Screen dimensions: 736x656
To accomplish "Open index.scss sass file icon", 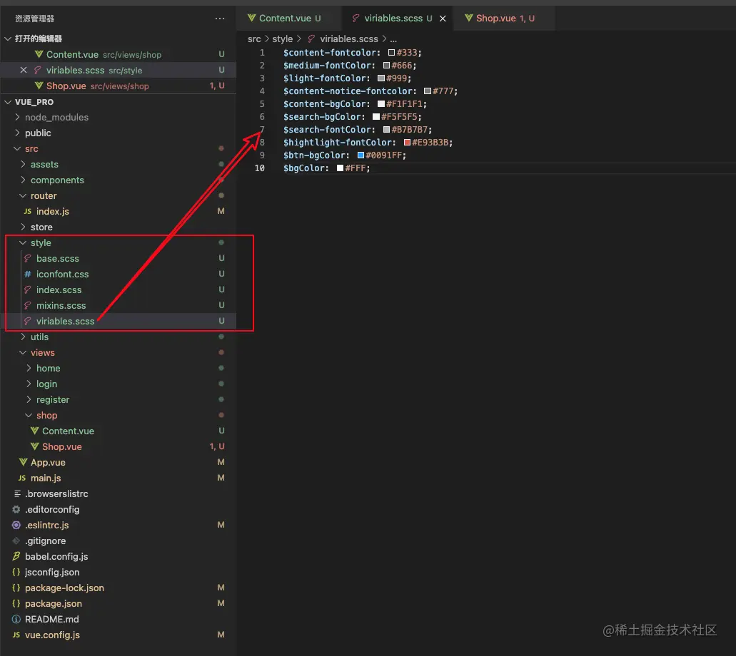I will [28, 289].
